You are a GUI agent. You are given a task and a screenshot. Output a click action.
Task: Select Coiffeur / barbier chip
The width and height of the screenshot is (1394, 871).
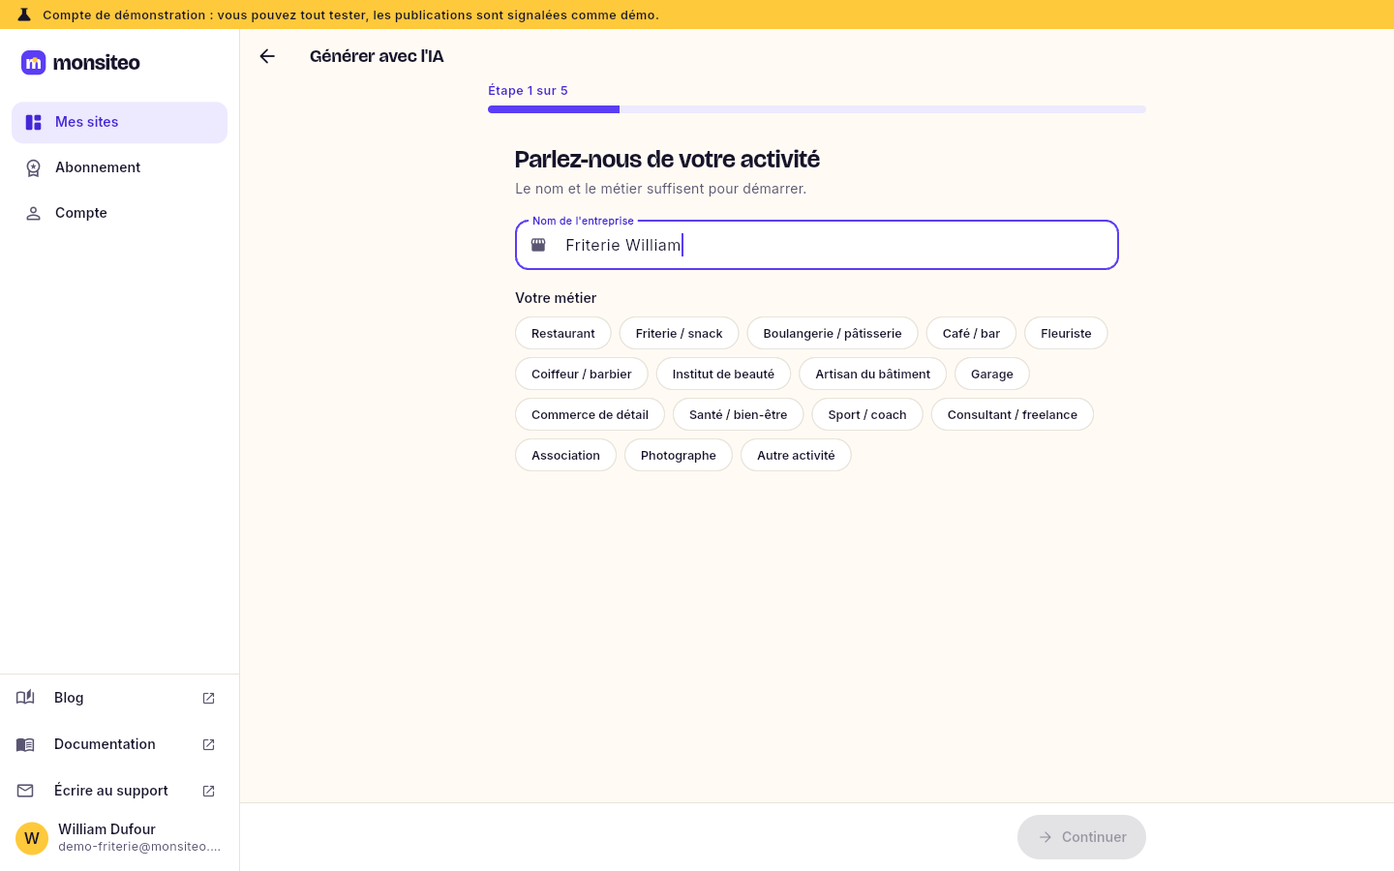pos(582,374)
